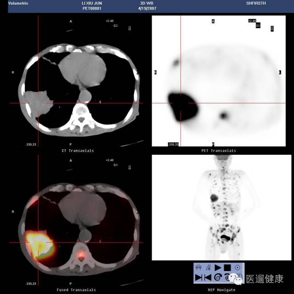Click down arrow icon in CT Transaxials panel
The width and height of the screenshot is (294, 294).
point(130,28)
